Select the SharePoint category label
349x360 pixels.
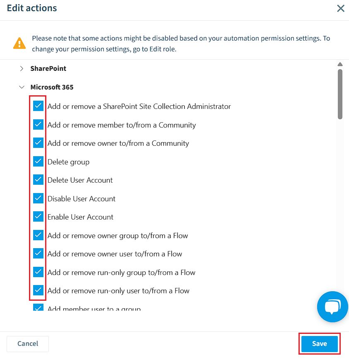tap(48, 68)
